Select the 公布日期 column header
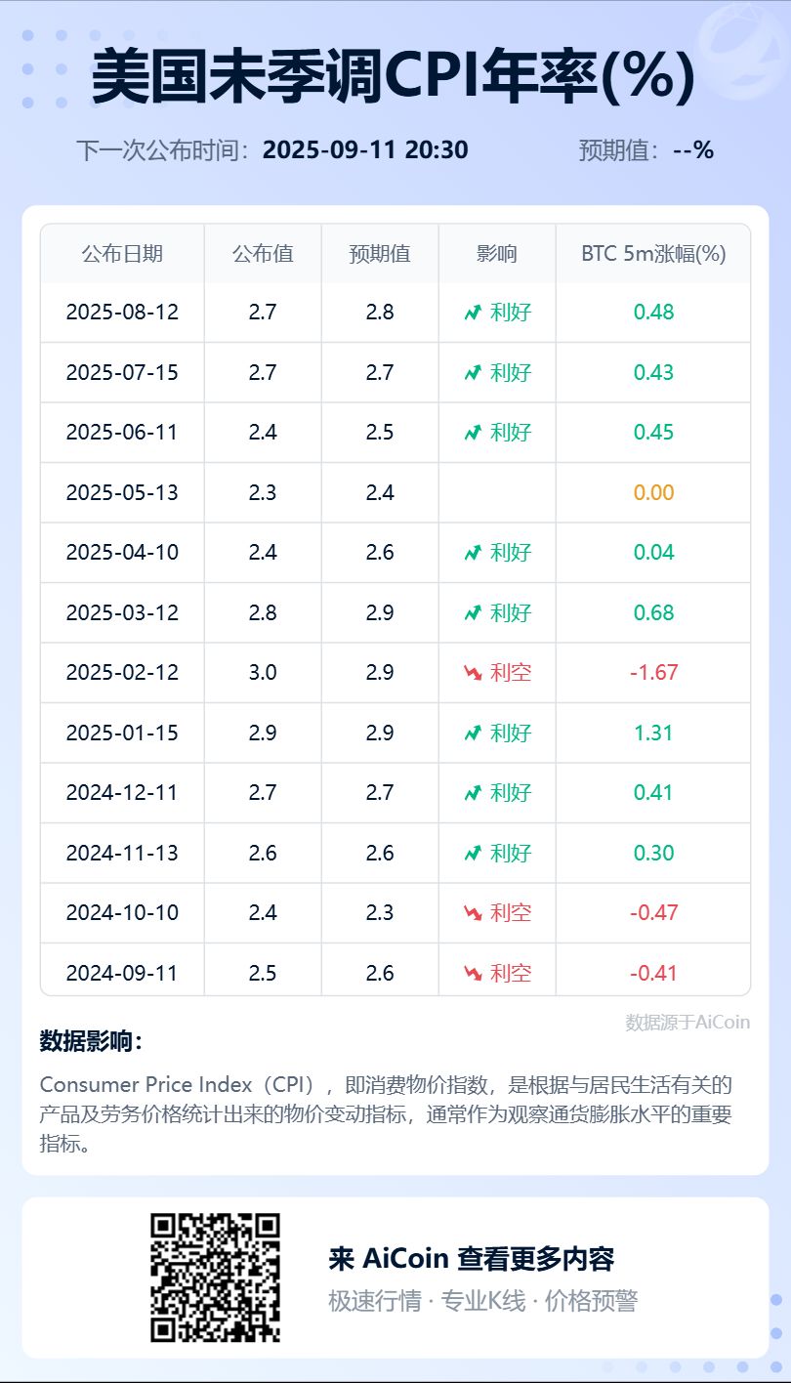Viewport: 791px width, 1383px height. 122,254
